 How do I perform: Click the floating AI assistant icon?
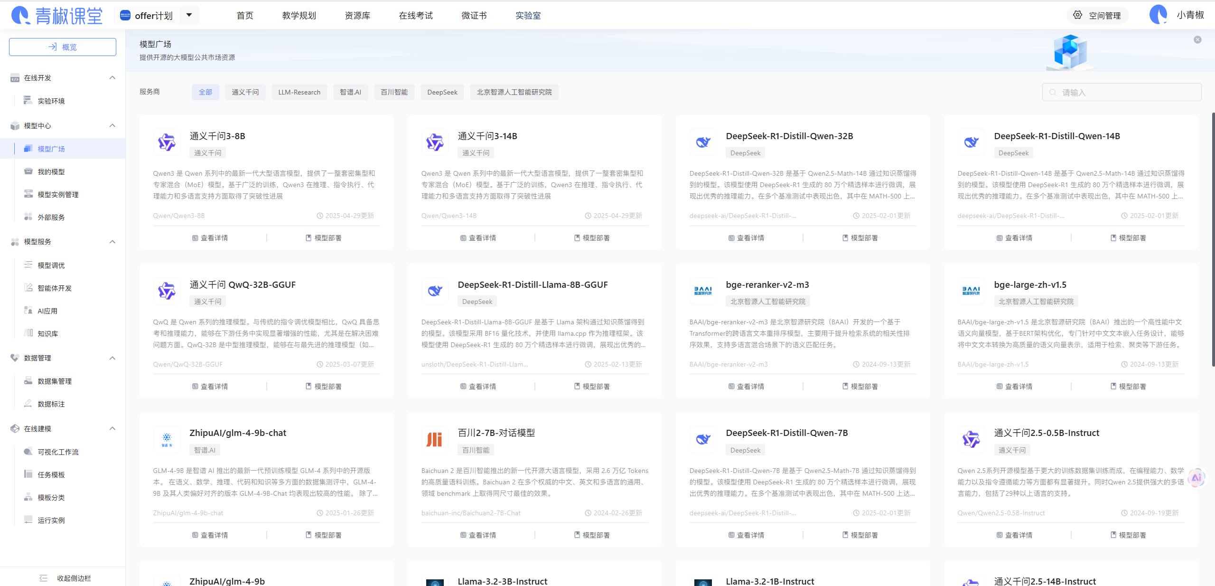click(x=1196, y=477)
